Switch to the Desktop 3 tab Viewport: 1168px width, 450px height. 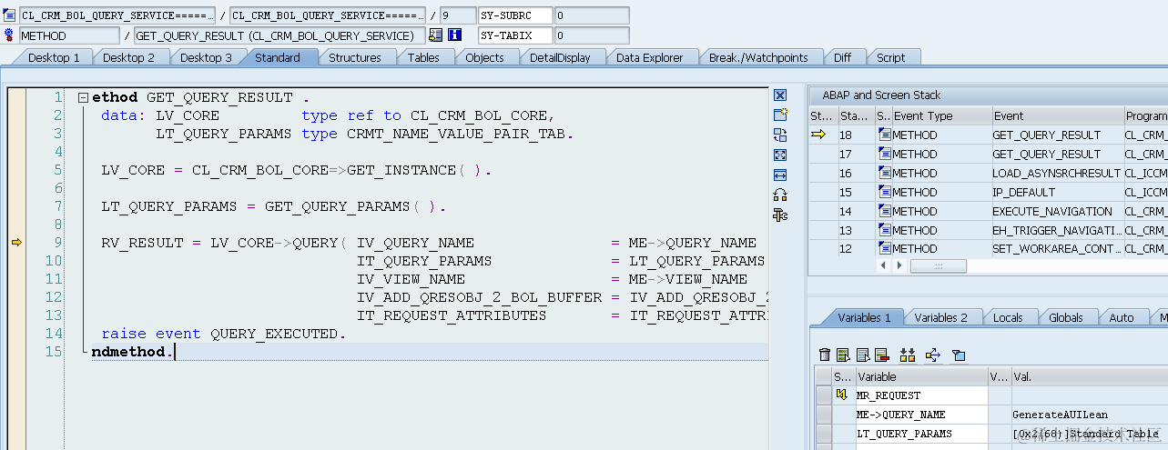205,57
